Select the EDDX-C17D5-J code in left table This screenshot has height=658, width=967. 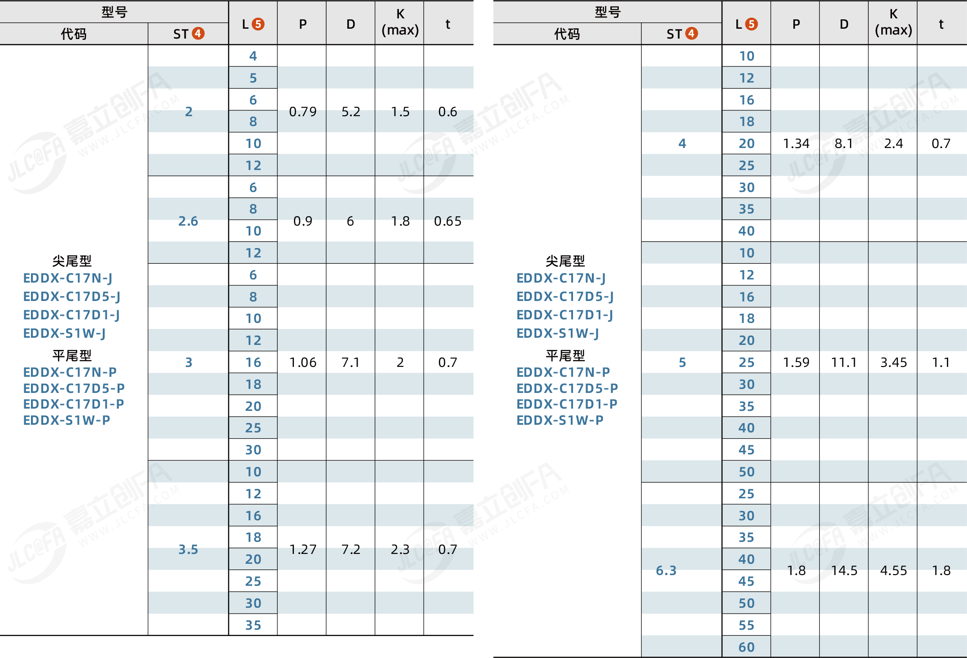[72, 296]
